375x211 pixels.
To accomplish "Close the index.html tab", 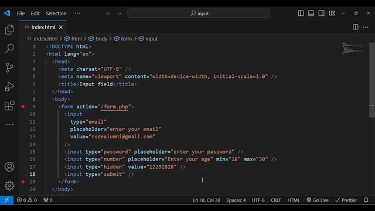I will click(x=61, y=28).
